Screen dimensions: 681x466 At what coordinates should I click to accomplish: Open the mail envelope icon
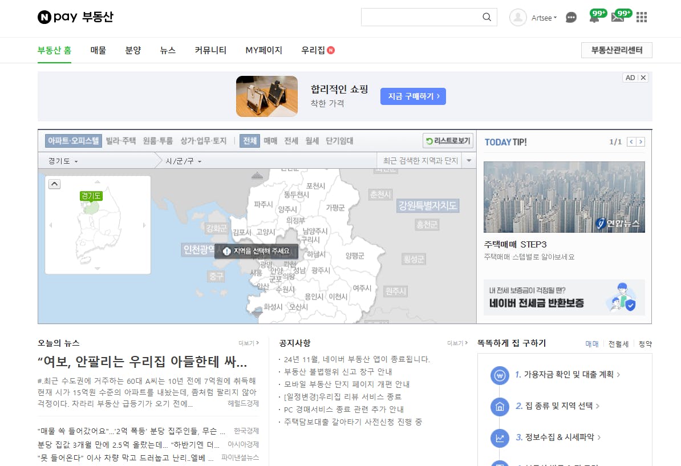(x=617, y=17)
